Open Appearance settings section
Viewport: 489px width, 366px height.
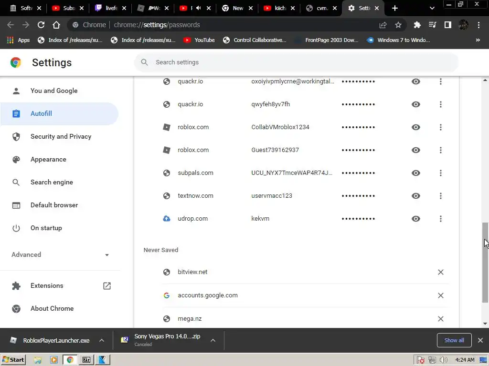coord(59,159)
